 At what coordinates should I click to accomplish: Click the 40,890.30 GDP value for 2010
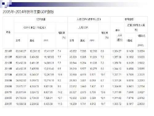pos(21,75)
